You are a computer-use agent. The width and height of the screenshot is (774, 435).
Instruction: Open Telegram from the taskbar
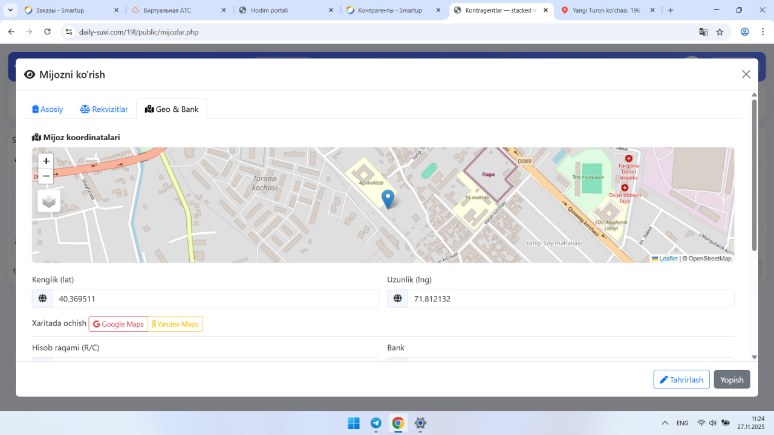(x=376, y=423)
